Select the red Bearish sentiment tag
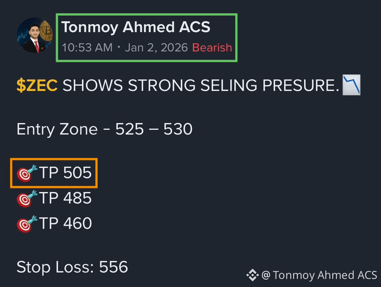The image size is (381, 287). click(x=212, y=47)
